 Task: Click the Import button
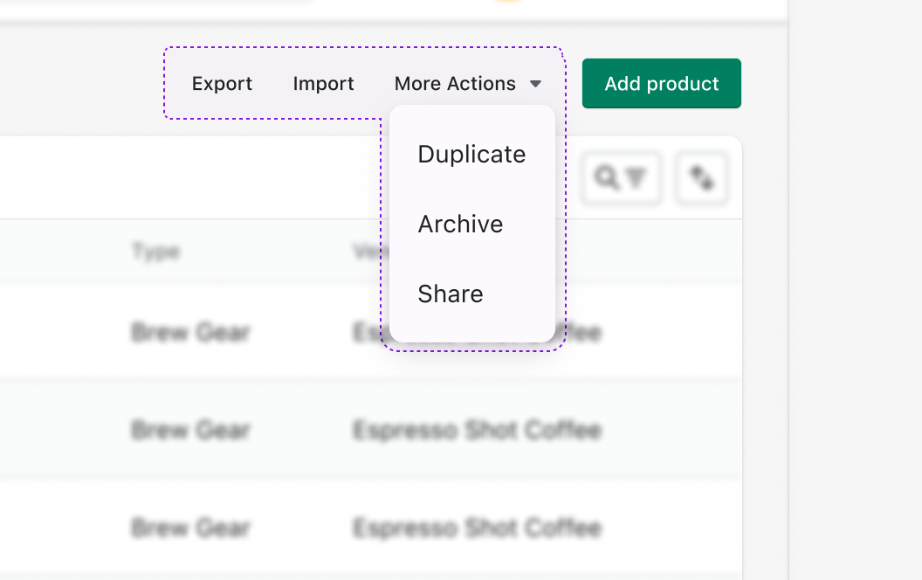(x=323, y=84)
